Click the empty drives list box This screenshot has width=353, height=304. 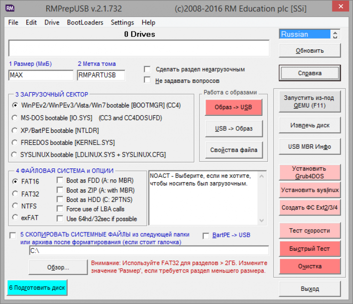pos(139,48)
